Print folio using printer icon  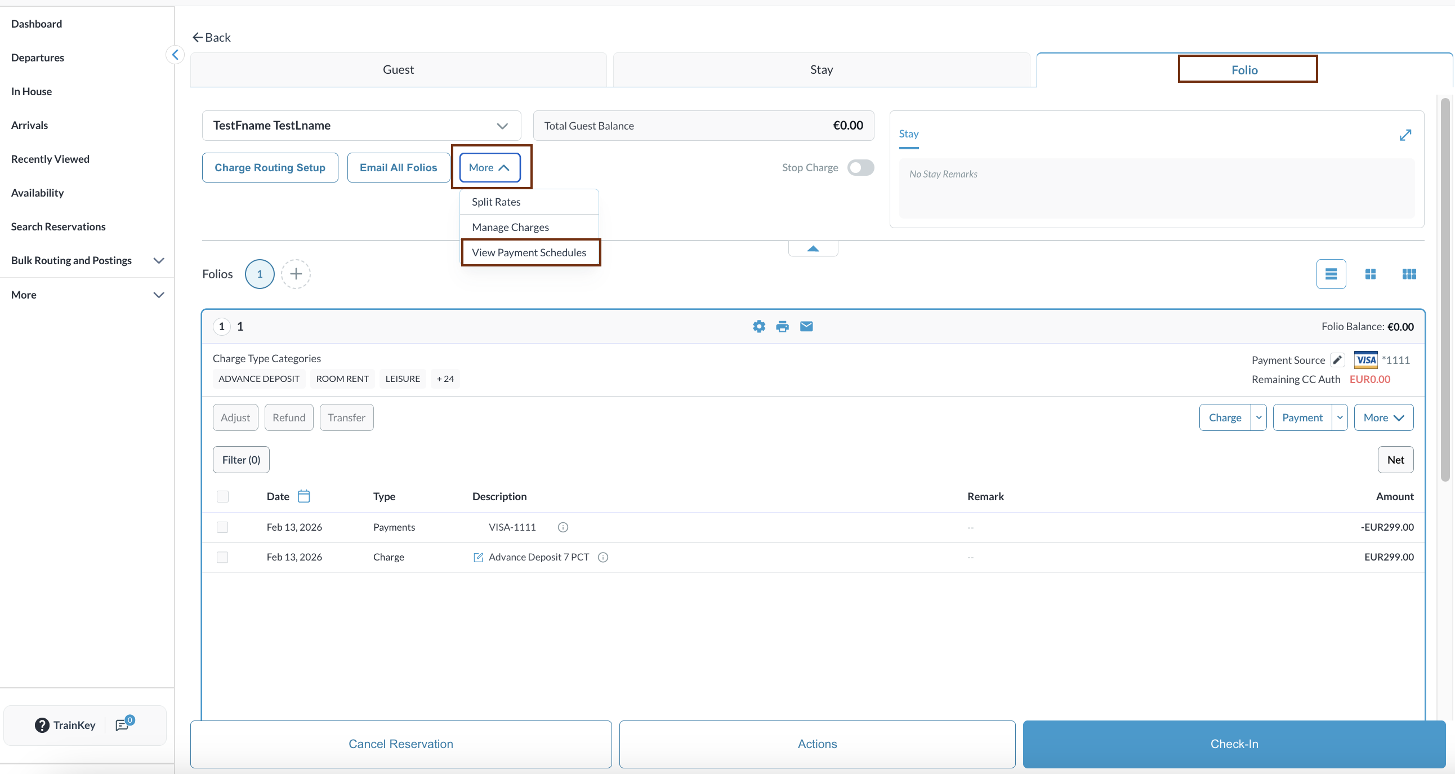click(x=782, y=327)
